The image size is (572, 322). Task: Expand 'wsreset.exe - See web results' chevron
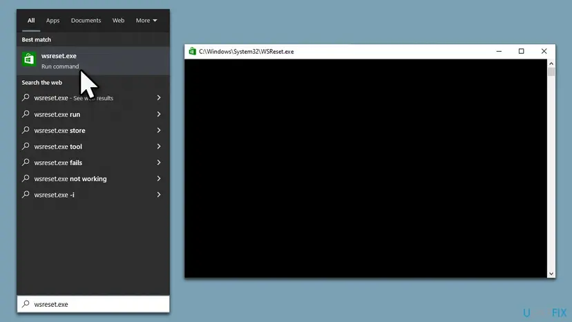click(159, 97)
